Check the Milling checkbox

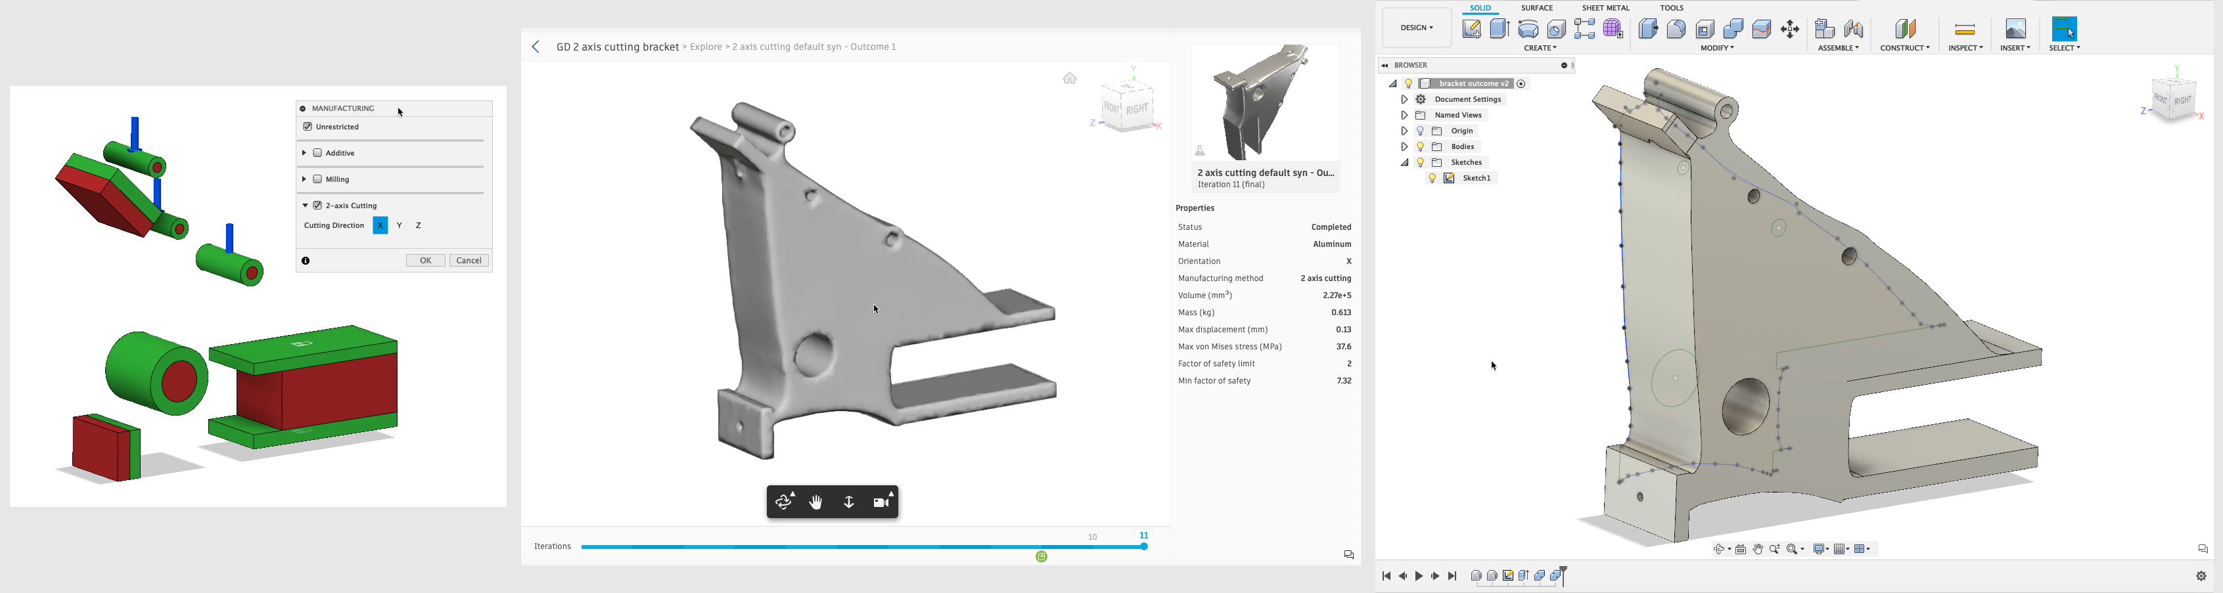(317, 179)
